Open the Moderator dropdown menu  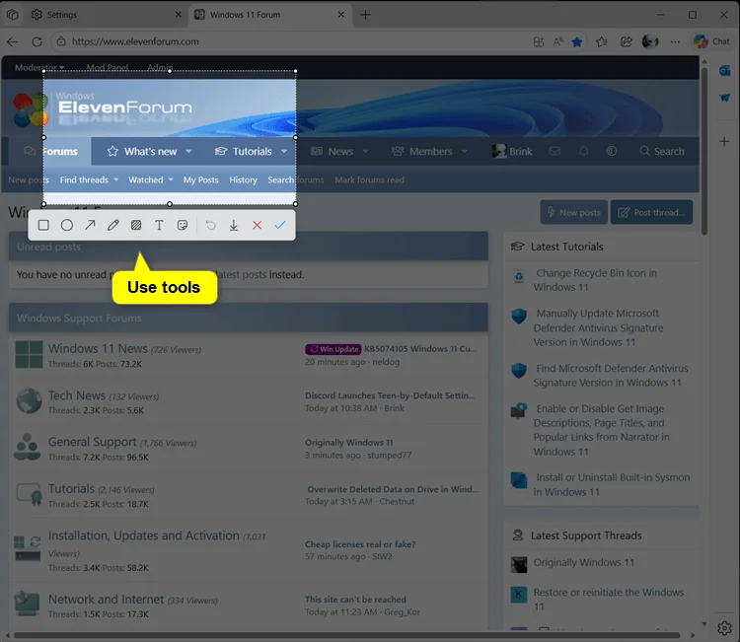pyautogui.click(x=39, y=67)
